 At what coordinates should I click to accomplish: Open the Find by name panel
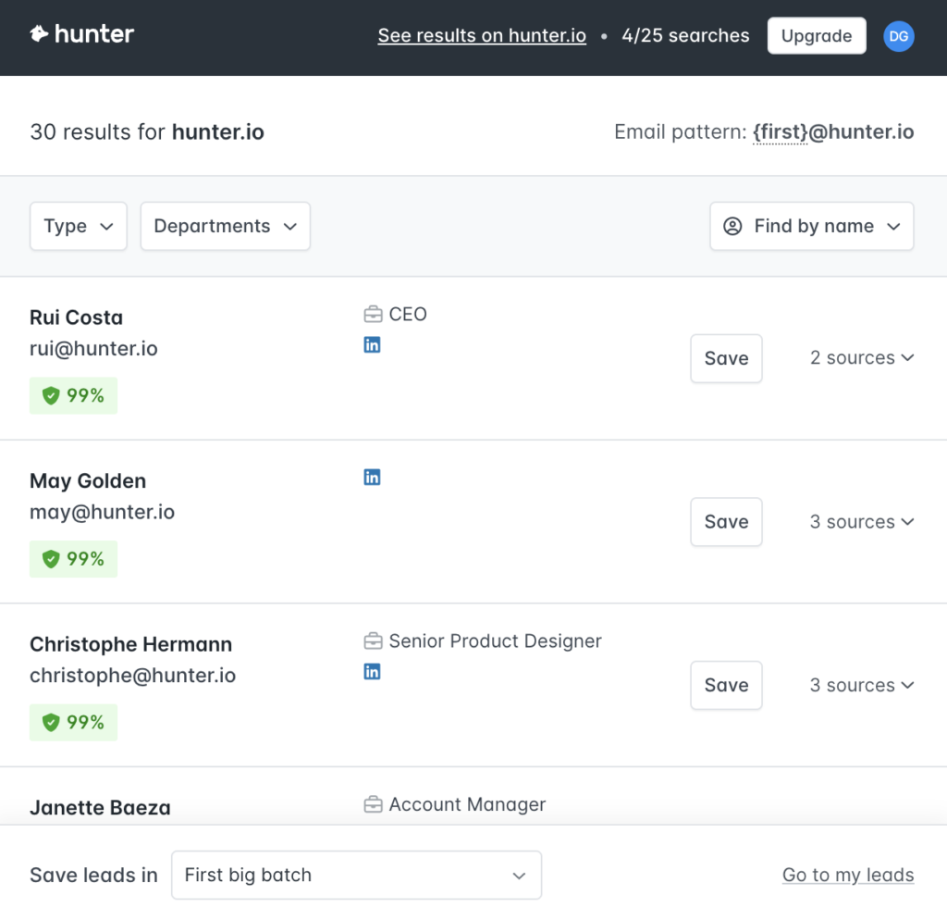click(811, 226)
